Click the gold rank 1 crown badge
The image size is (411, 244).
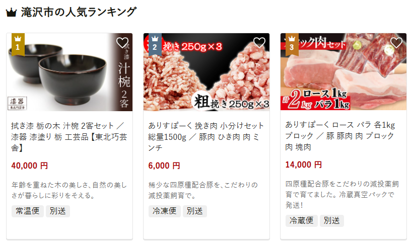pos(18,44)
